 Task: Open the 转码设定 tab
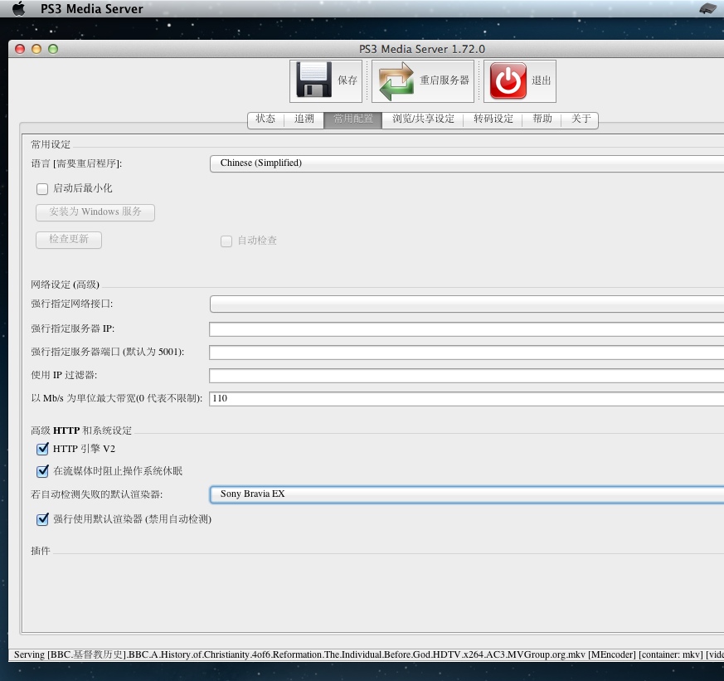click(493, 119)
